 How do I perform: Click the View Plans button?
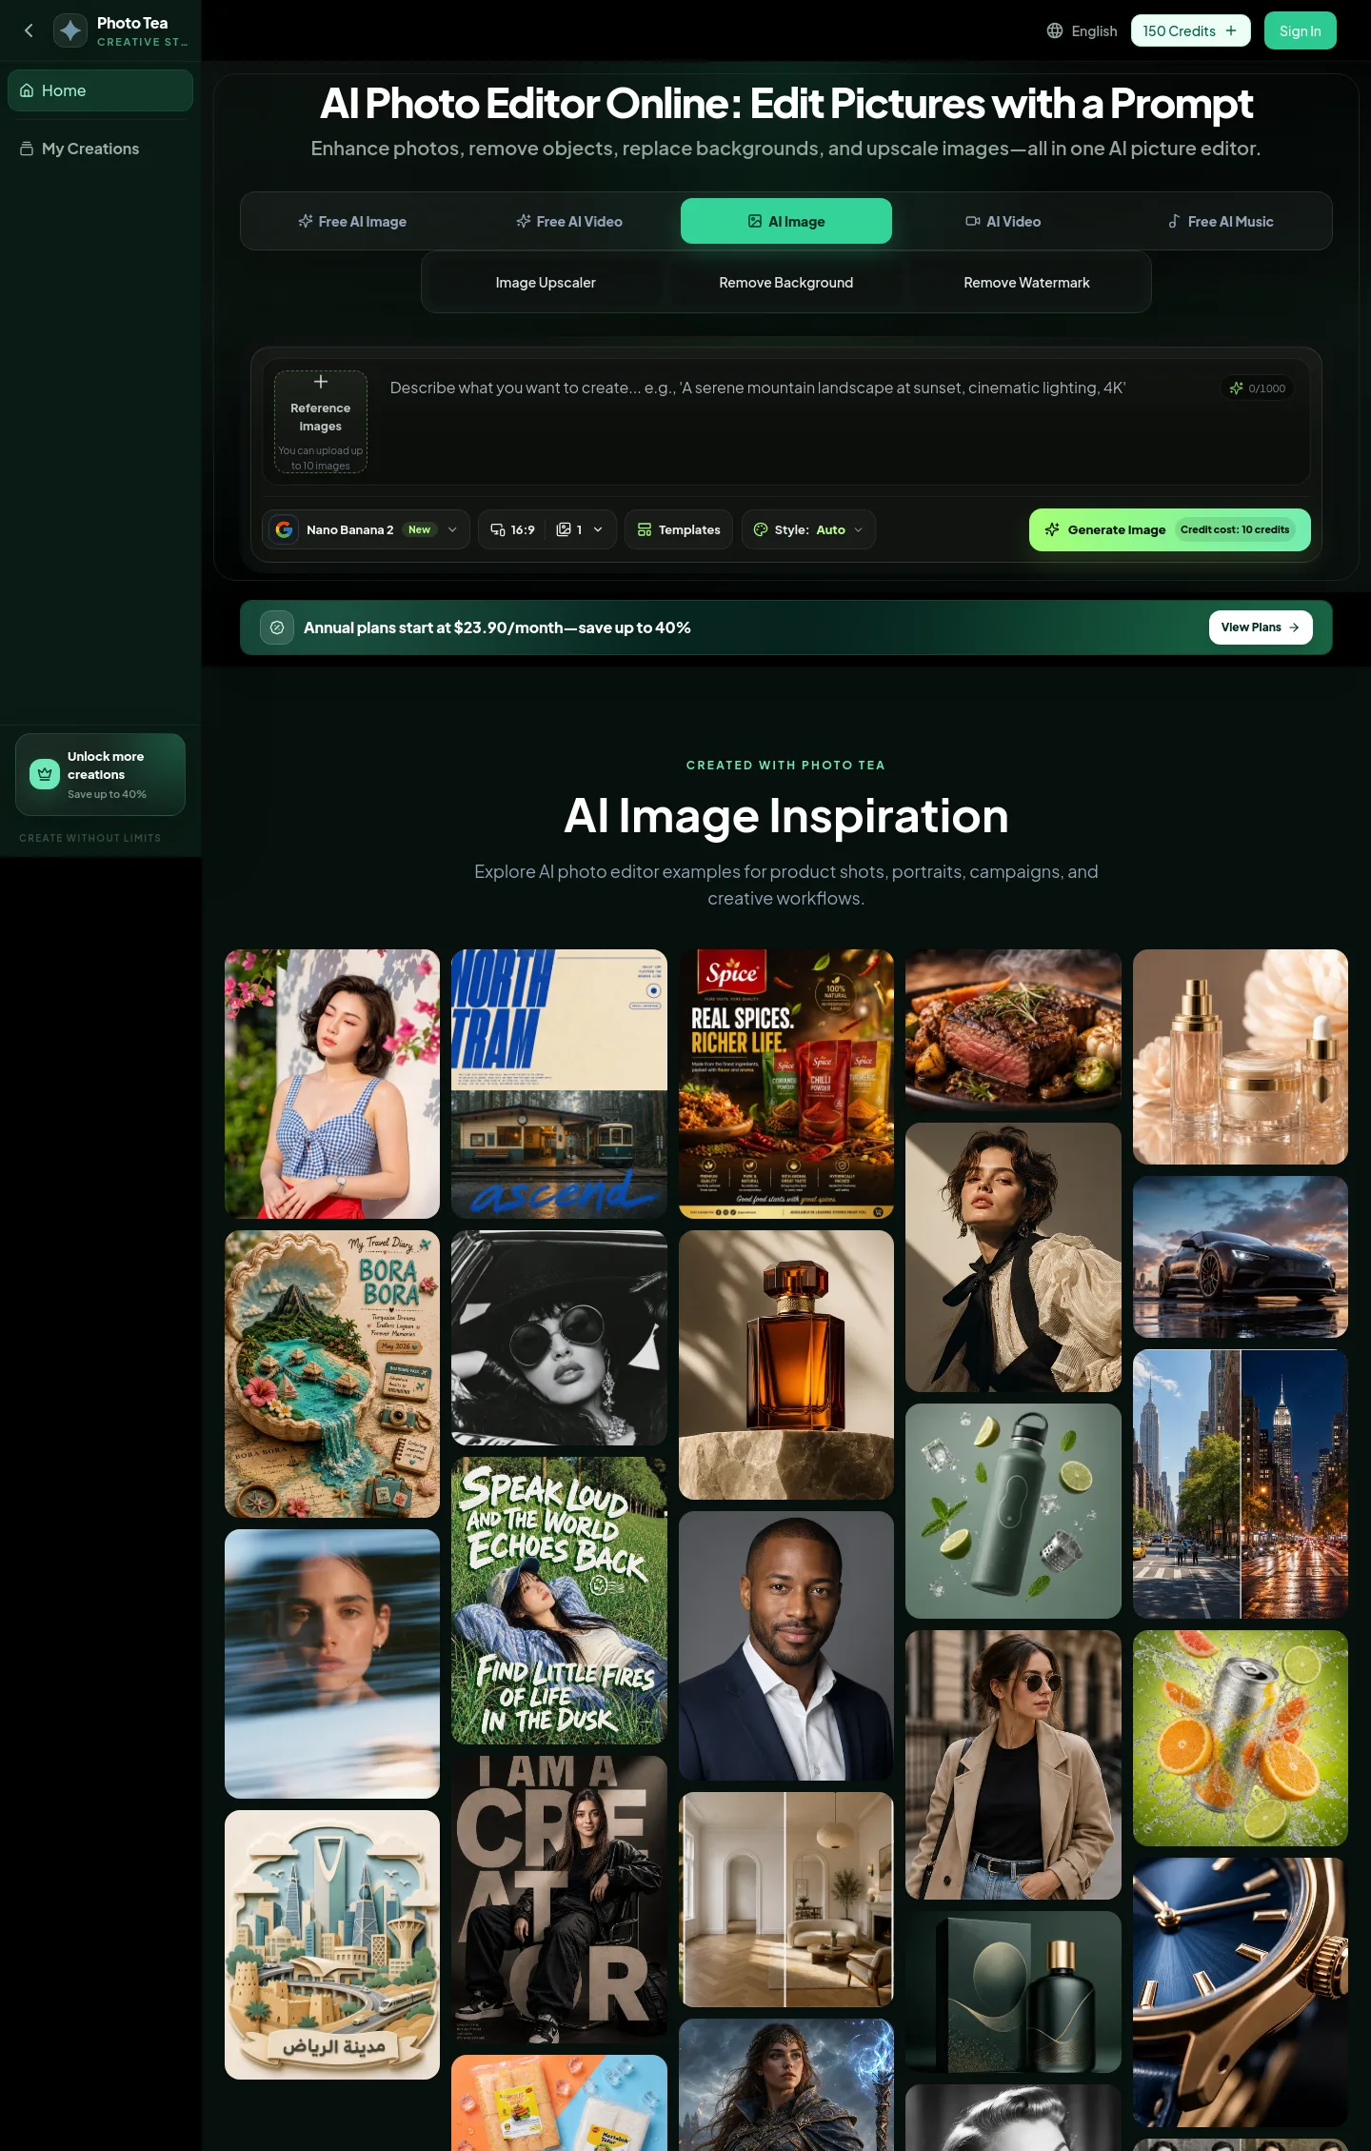1261,627
